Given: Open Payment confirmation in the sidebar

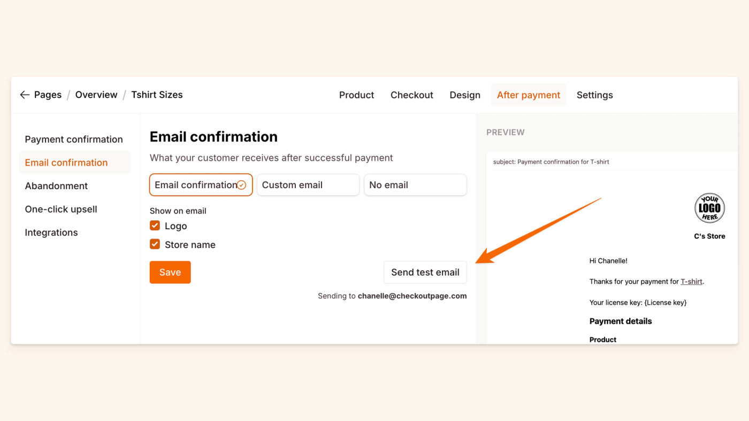Looking at the screenshot, I should 74,139.
